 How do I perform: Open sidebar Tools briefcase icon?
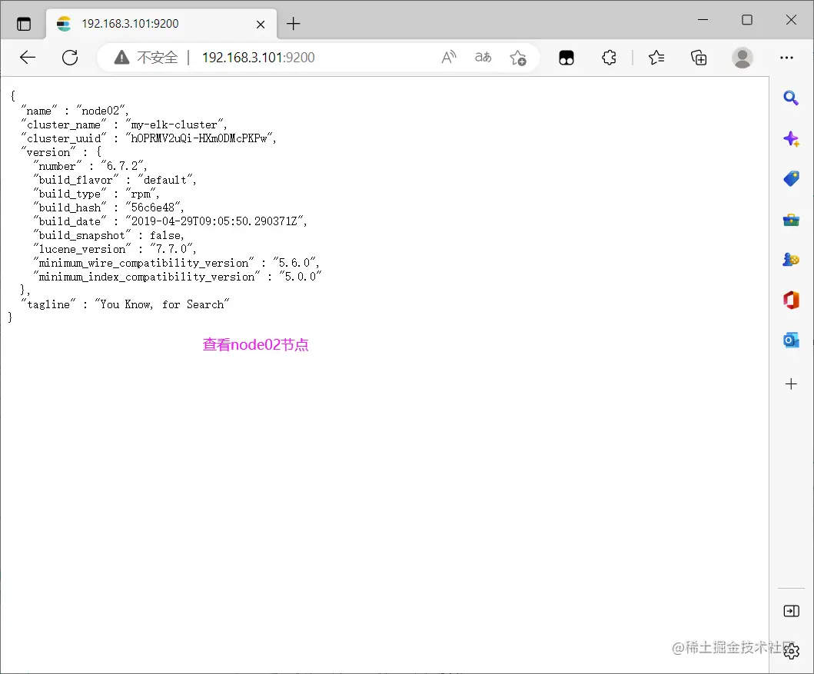click(791, 220)
